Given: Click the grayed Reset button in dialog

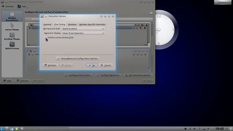Looking at the screenshot, I should click(66, 65).
